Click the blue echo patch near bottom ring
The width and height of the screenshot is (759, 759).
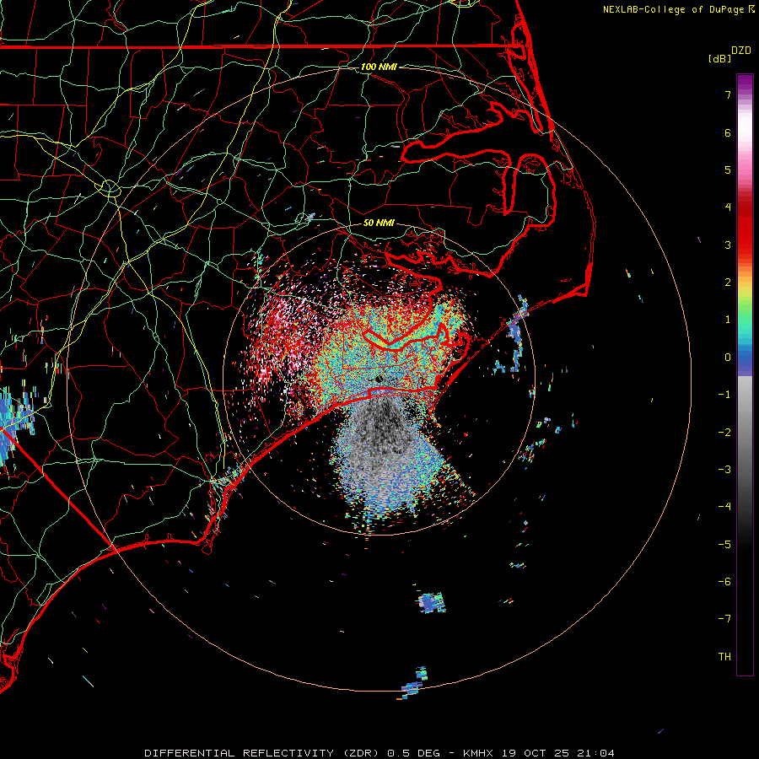414,682
